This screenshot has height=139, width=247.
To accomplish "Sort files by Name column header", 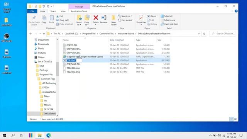I will [66, 40].
